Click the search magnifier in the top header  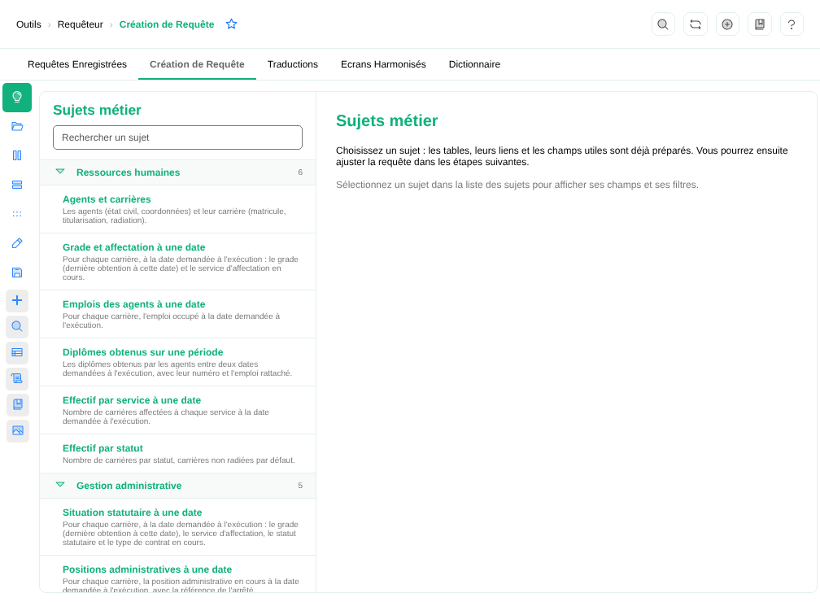coord(663,24)
